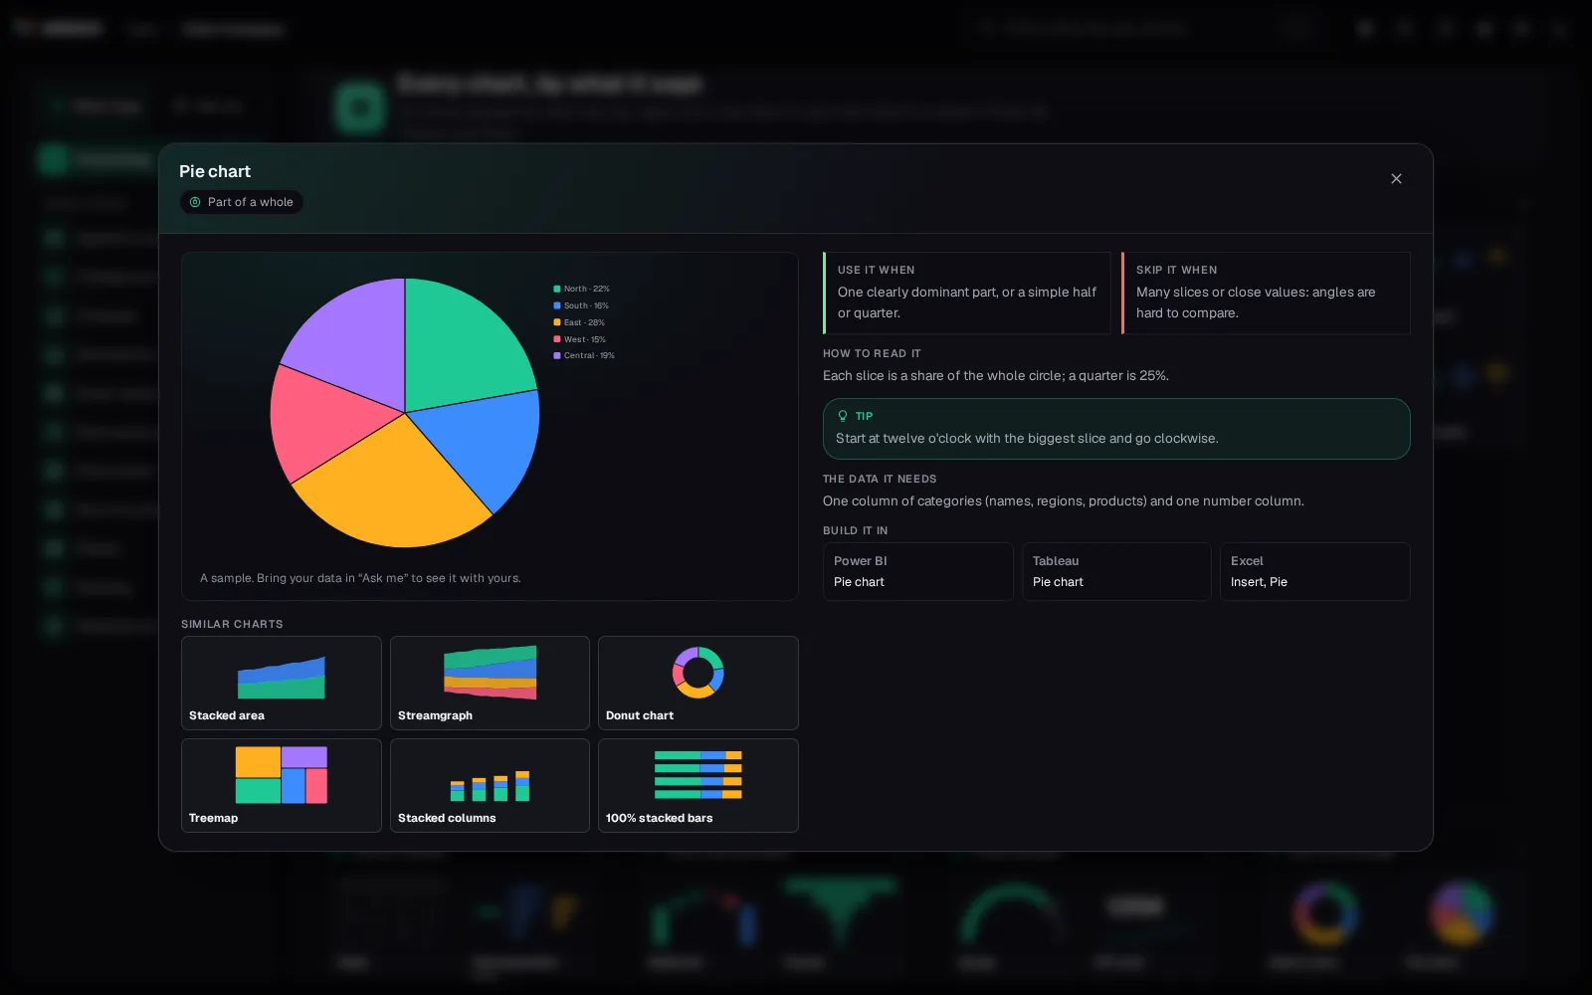The width and height of the screenshot is (1592, 995).
Task: Click the 'SIMILAR CHARTS' heading
Action: click(x=232, y=624)
